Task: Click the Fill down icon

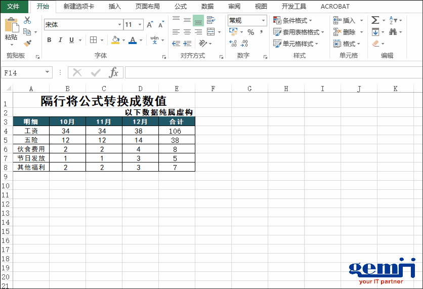Action: coord(375,32)
